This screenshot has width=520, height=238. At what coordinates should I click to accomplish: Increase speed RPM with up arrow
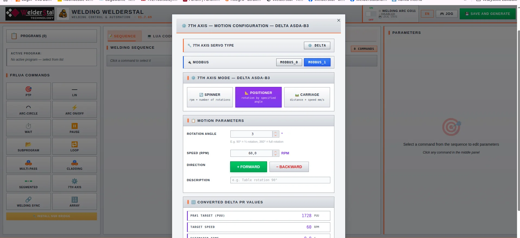point(275,152)
